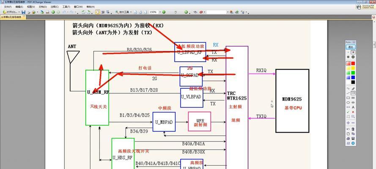Click the OCR page icon in toolbar
This screenshot has height=169, width=376.
48,12
